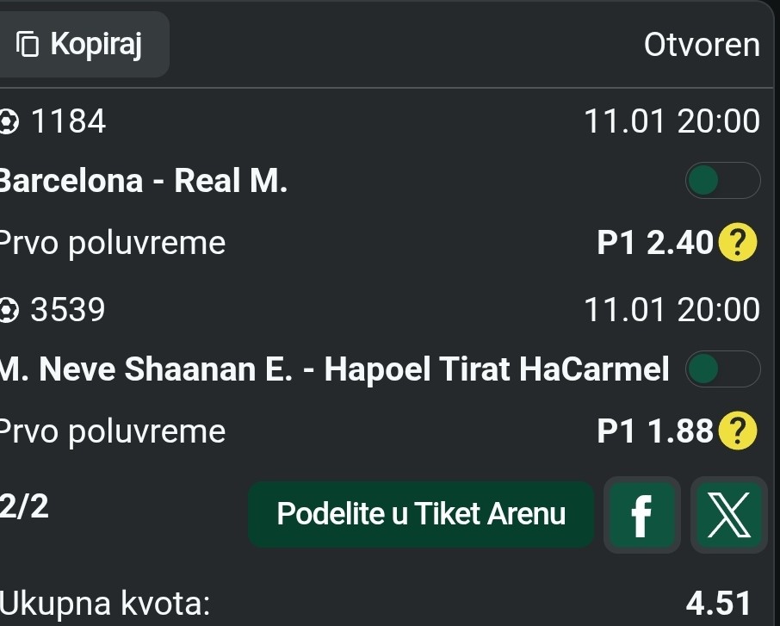Image resolution: width=780 pixels, height=626 pixels.
Task: Click the 2/2 selections counter
Action: click(x=24, y=507)
